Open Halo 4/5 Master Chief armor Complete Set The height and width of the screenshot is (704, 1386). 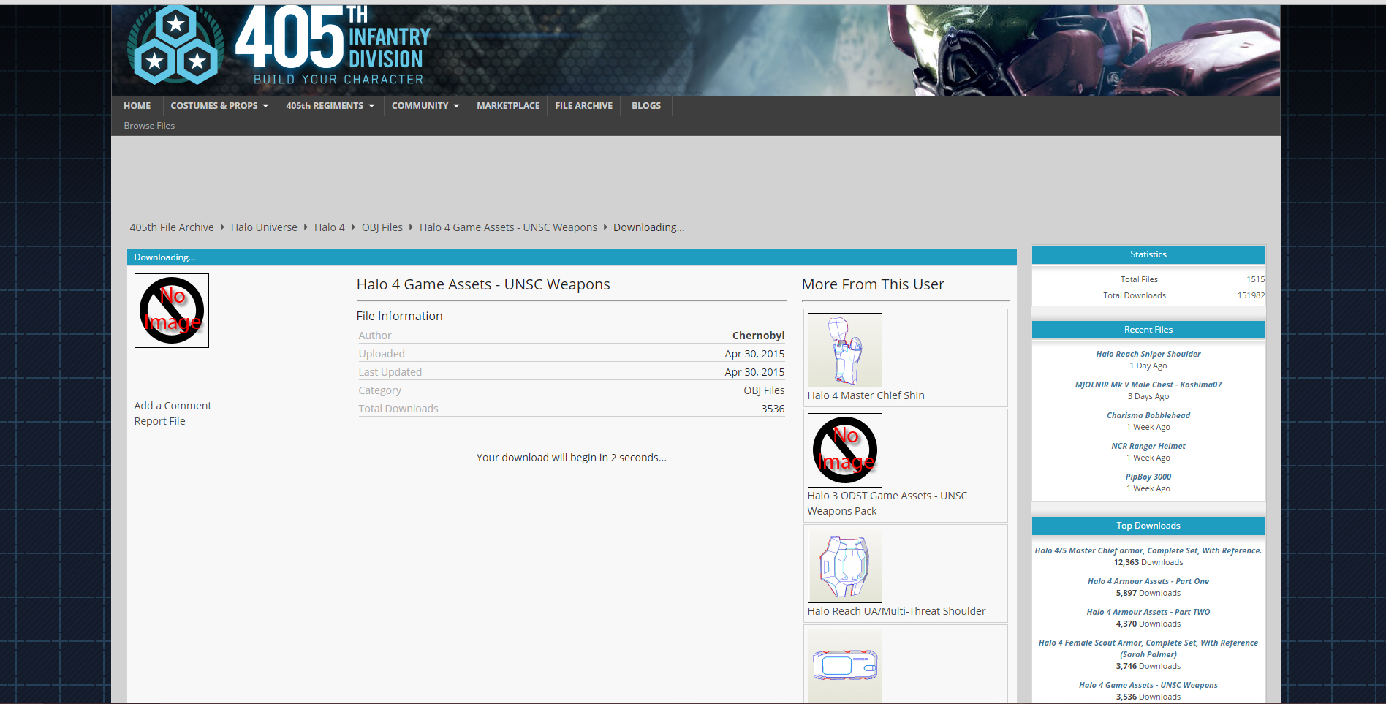click(x=1148, y=550)
